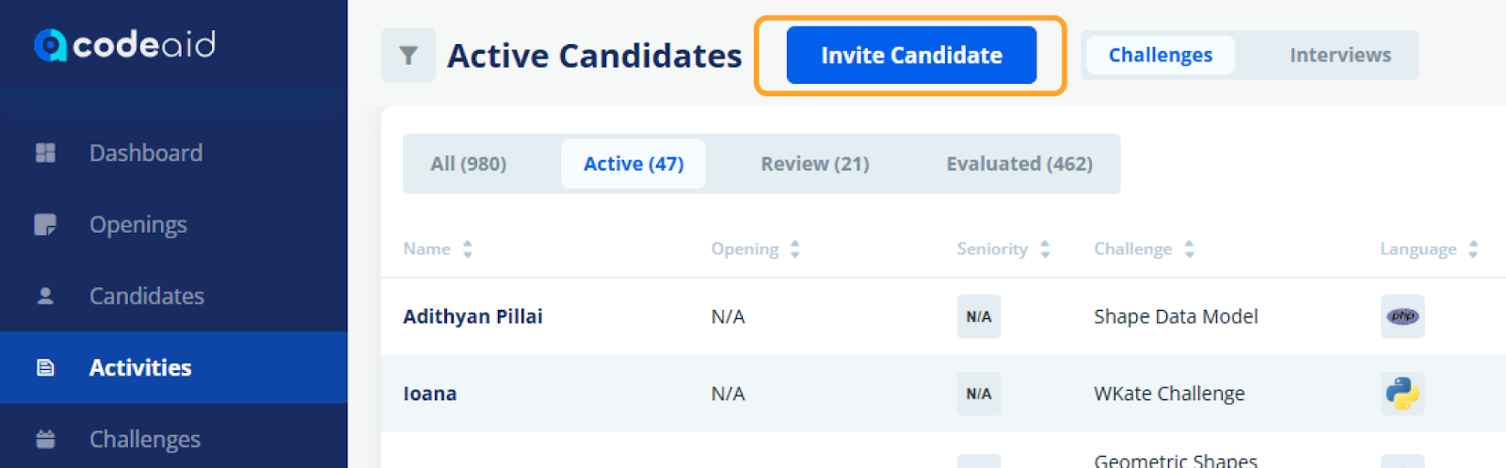1506x468 pixels.
Task: Click the Candidates person icon
Action: coord(45,296)
